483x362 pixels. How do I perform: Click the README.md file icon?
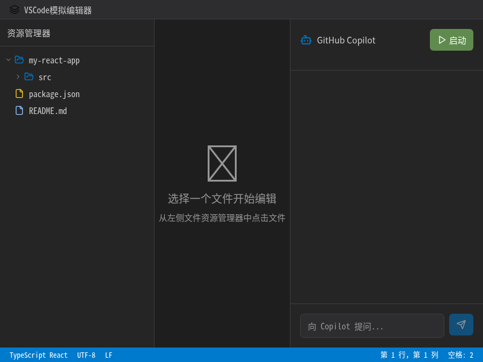19,110
